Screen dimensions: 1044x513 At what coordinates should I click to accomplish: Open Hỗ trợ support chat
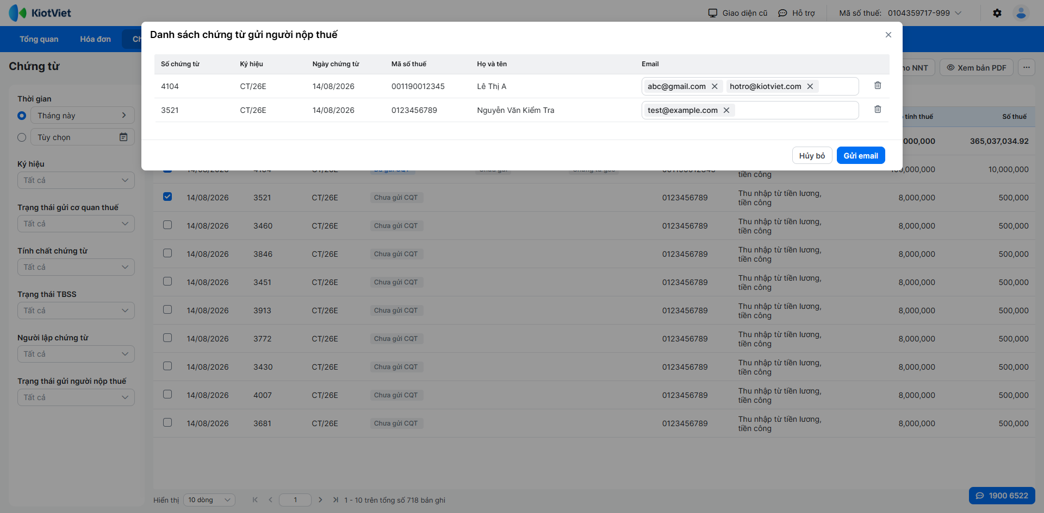pos(797,13)
